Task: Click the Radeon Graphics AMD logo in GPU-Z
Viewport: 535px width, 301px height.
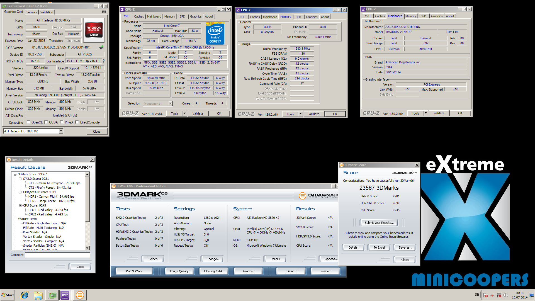Action: point(94,30)
